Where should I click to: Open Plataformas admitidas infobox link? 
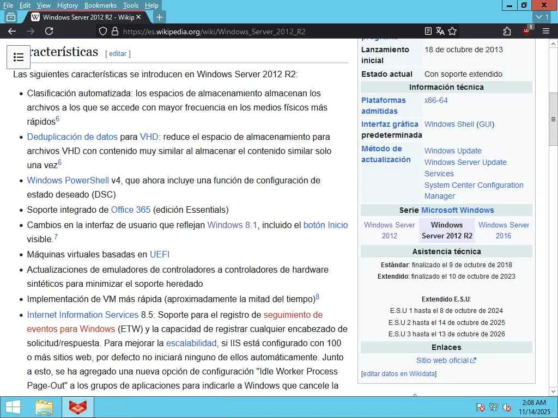pyautogui.click(x=383, y=106)
